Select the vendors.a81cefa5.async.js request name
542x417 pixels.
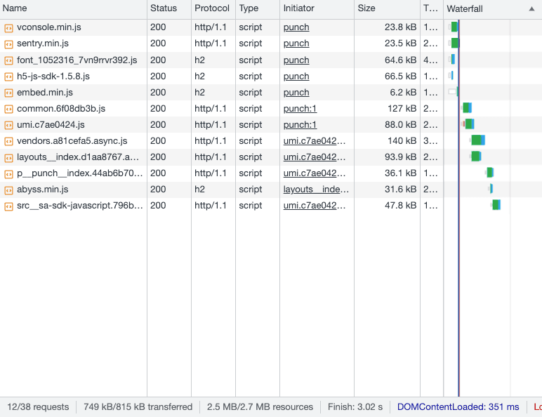pyautogui.click(x=72, y=141)
